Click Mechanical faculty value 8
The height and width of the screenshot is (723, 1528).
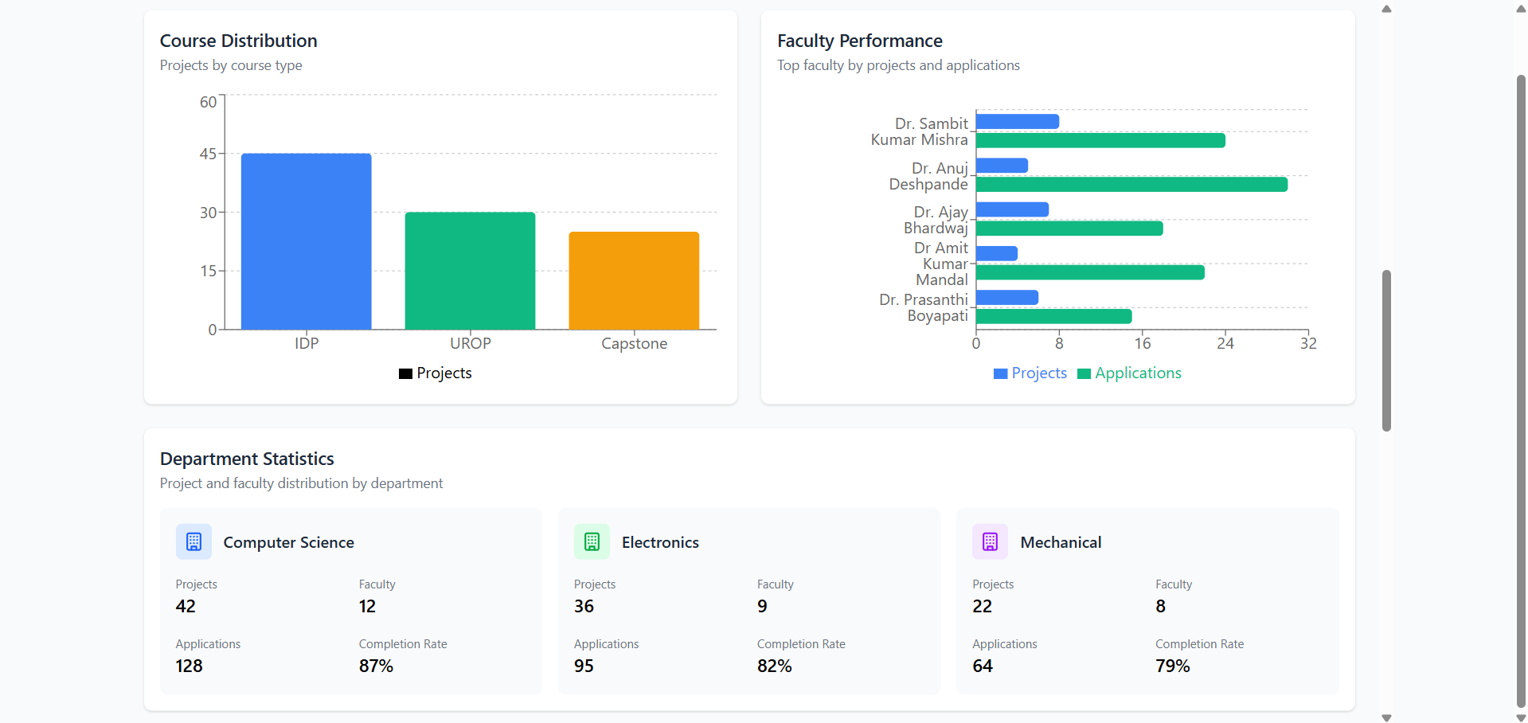click(x=1161, y=606)
